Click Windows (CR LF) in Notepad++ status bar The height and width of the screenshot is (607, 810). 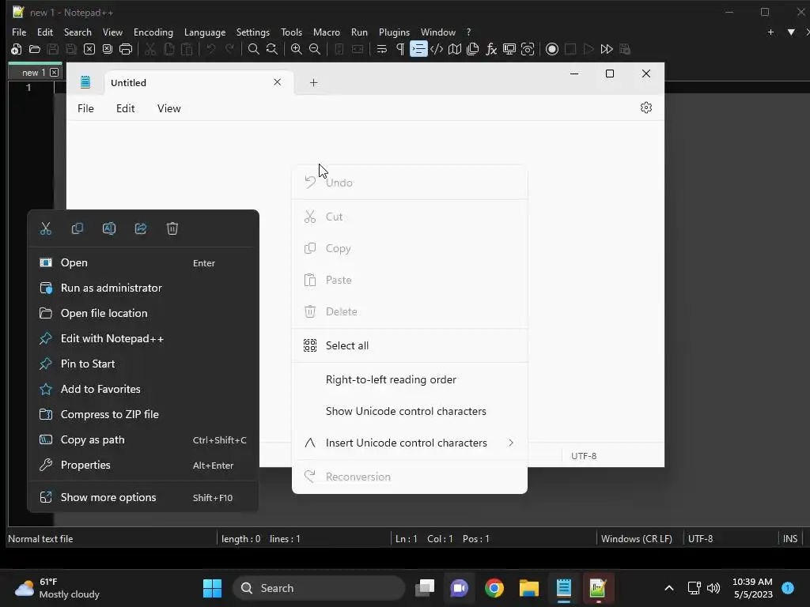pyautogui.click(x=637, y=539)
